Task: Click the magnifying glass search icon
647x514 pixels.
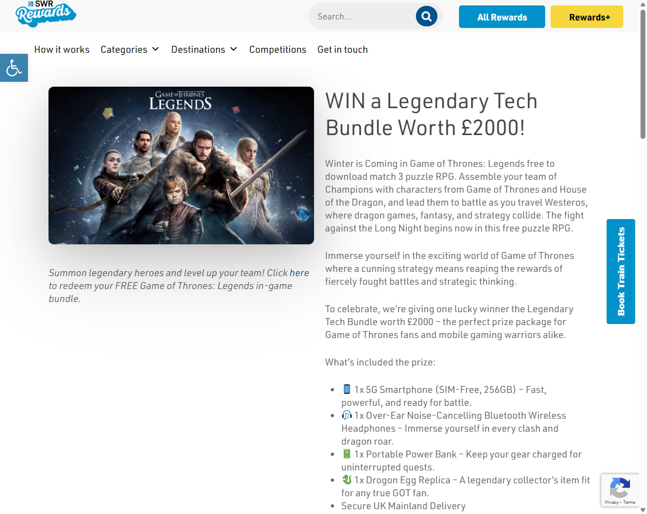Action: (426, 16)
